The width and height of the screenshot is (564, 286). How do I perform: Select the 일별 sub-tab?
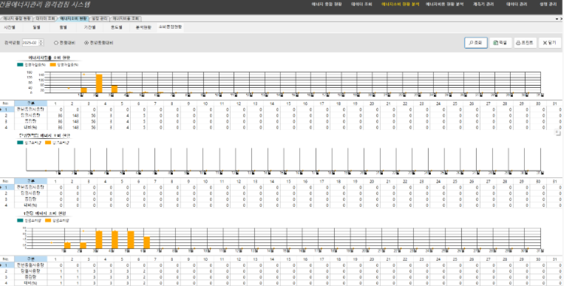(x=36, y=27)
